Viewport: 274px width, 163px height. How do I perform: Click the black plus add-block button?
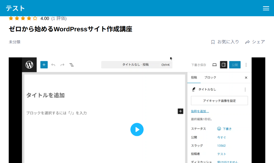pos(180,111)
